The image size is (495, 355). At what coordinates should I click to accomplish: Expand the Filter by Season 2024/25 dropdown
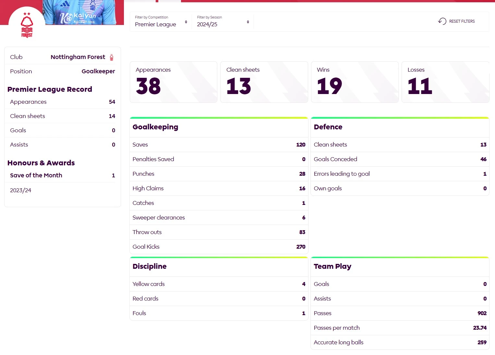[223, 22]
